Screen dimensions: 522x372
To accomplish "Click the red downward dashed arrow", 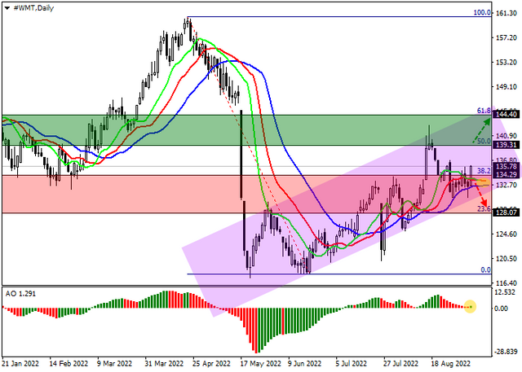I will pyautogui.click(x=481, y=195).
